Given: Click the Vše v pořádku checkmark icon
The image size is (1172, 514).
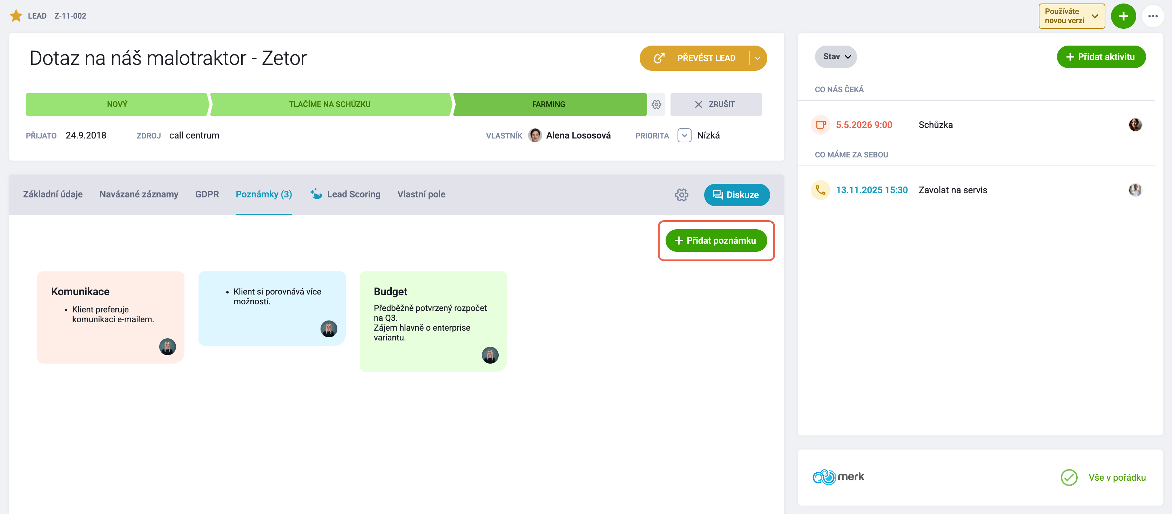Looking at the screenshot, I should point(1069,477).
